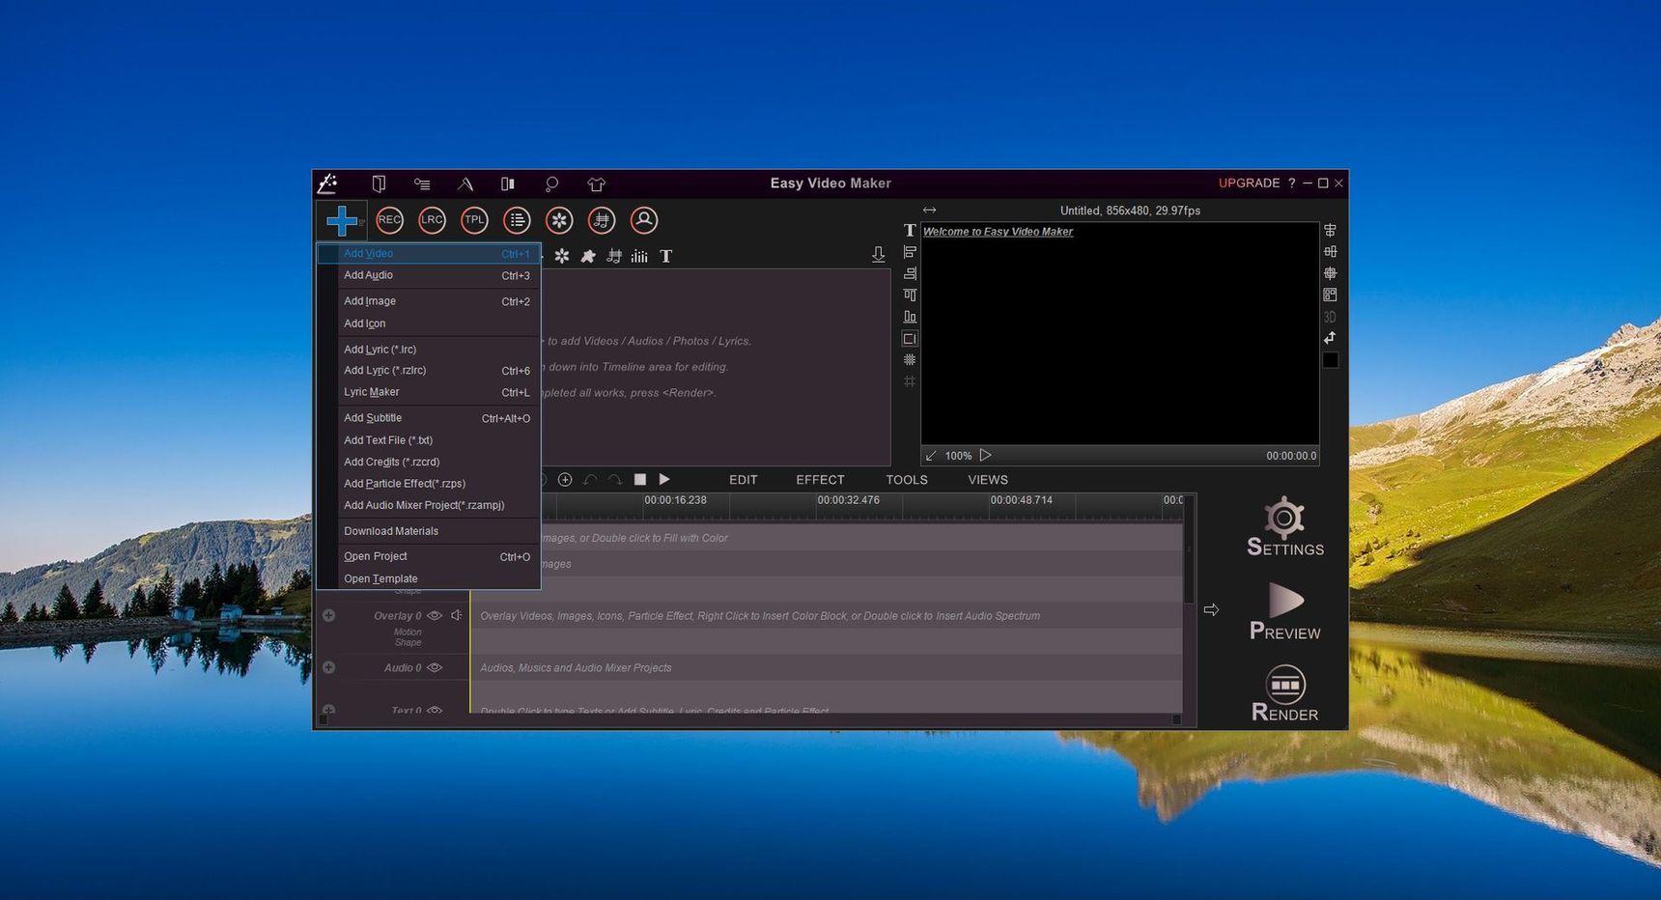Click the small flower filter icon in media panel

(x=562, y=256)
